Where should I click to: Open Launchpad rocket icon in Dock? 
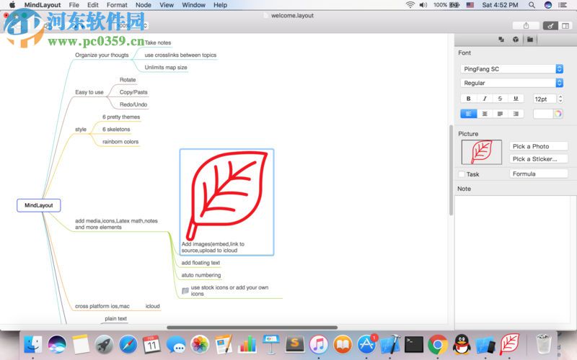105,344
